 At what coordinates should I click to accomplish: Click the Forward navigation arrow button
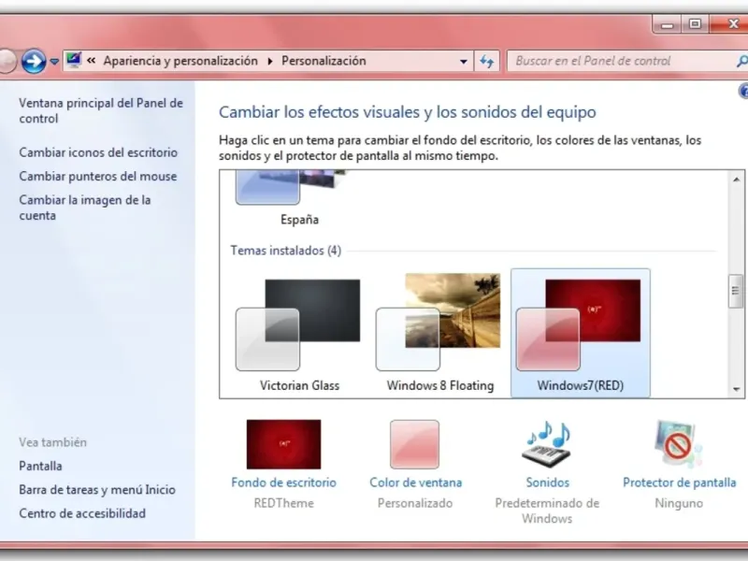pos(34,61)
